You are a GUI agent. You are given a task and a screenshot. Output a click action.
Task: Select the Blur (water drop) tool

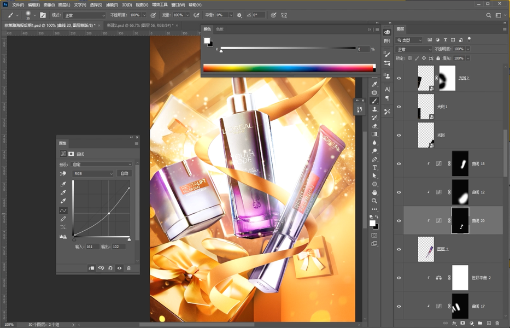tap(374, 143)
